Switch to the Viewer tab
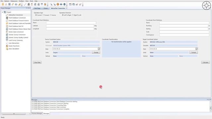 click(x=46, y=8)
